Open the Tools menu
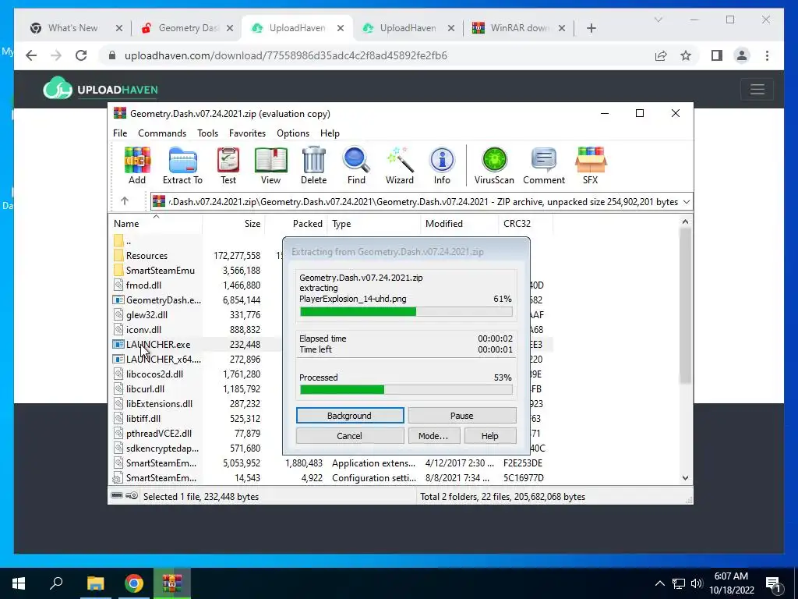This screenshot has height=599, width=798. click(207, 133)
